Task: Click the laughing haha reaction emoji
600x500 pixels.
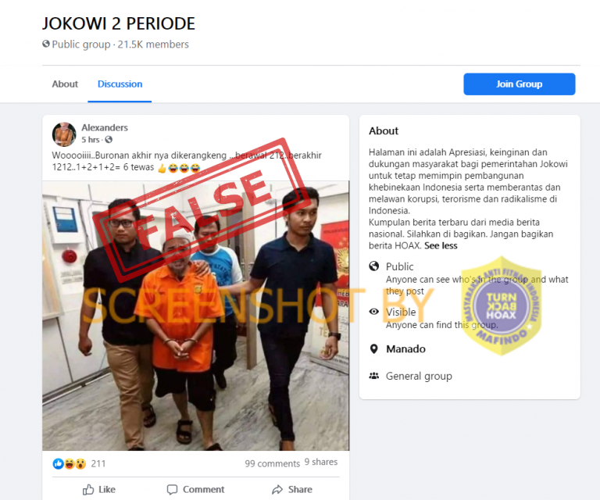Action: point(70,463)
